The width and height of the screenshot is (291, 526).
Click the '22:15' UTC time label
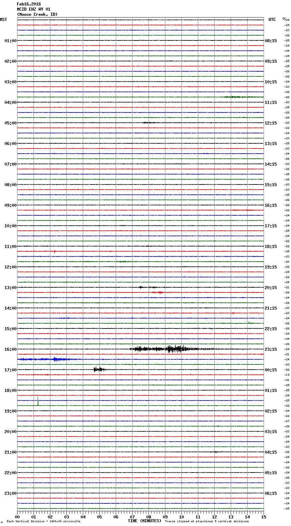tap(271, 329)
